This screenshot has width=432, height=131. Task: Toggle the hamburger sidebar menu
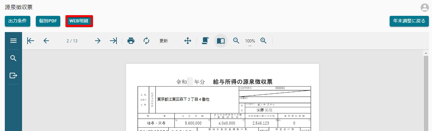tap(13, 41)
